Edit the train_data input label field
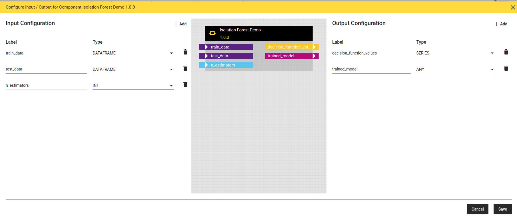Screen dimensions: 517x218 (x=46, y=53)
